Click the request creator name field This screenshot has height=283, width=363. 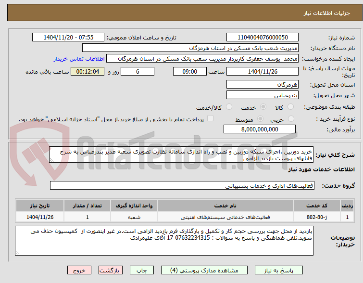(202, 59)
